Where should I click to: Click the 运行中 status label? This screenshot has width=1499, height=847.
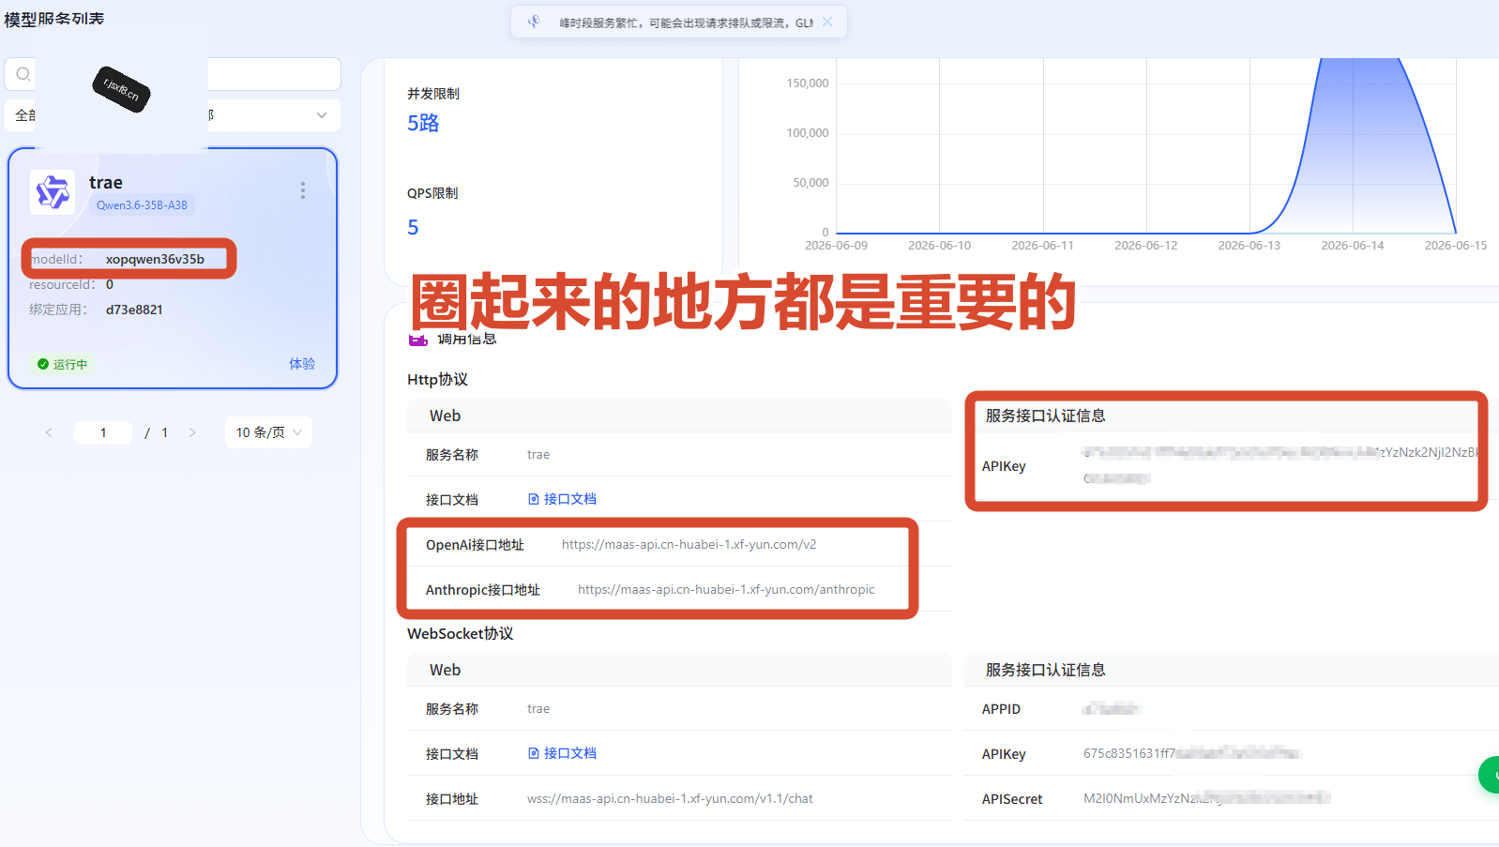coord(70,364)
